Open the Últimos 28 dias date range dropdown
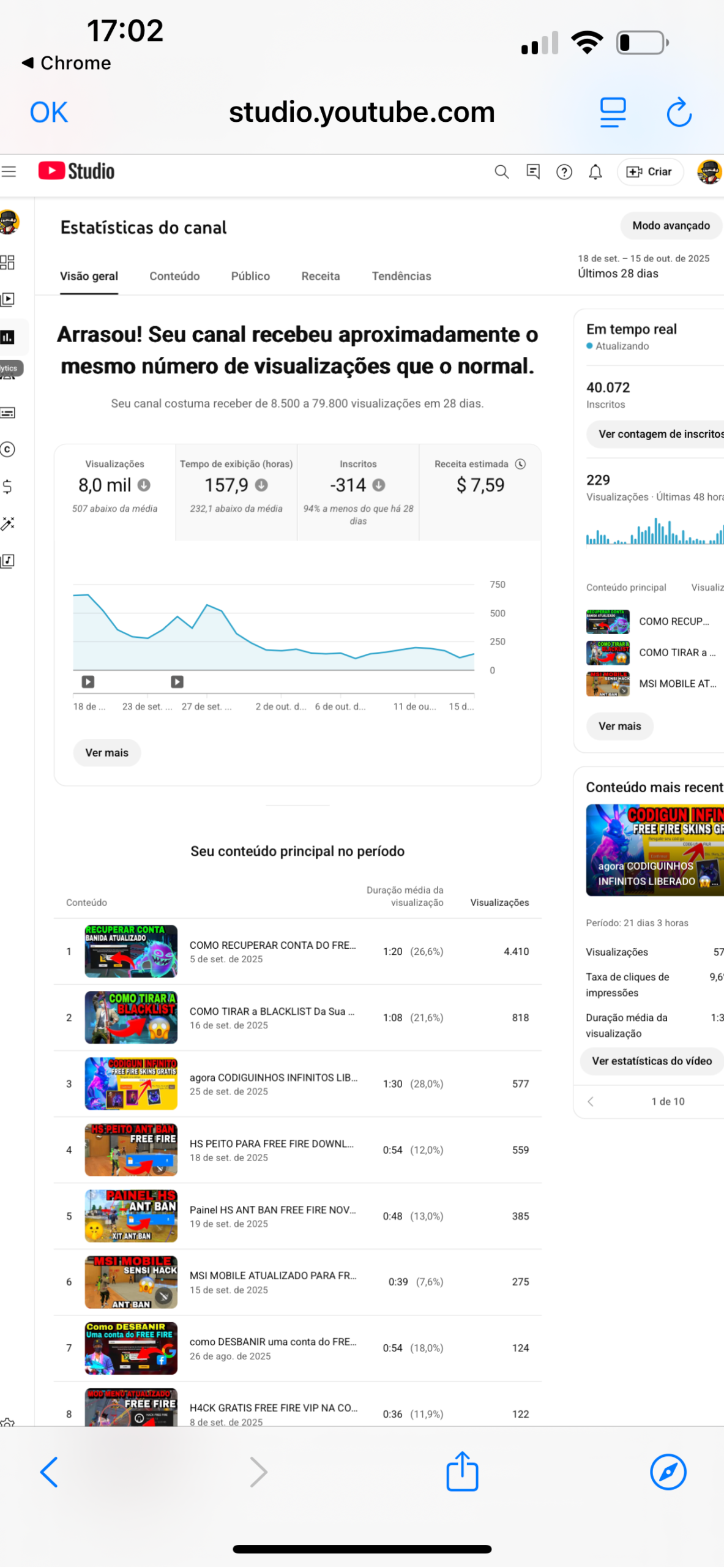Image resolution: width=724 pixels, height=1567 pixels. (x=644, y=266)
